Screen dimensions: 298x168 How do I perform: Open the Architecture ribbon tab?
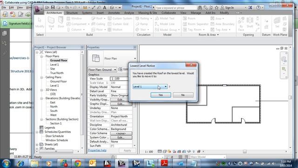(54, 13)
